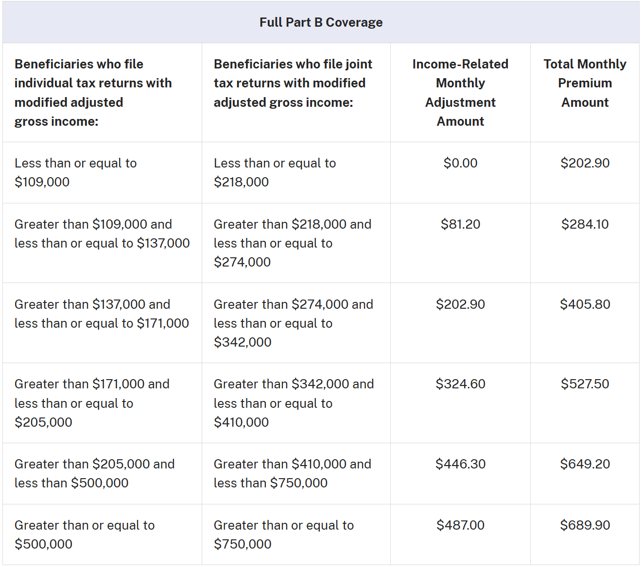Select the "Greater than or equal to $750,000" cell
This screenshot has width=642, height=567.
tap(283, 534)
